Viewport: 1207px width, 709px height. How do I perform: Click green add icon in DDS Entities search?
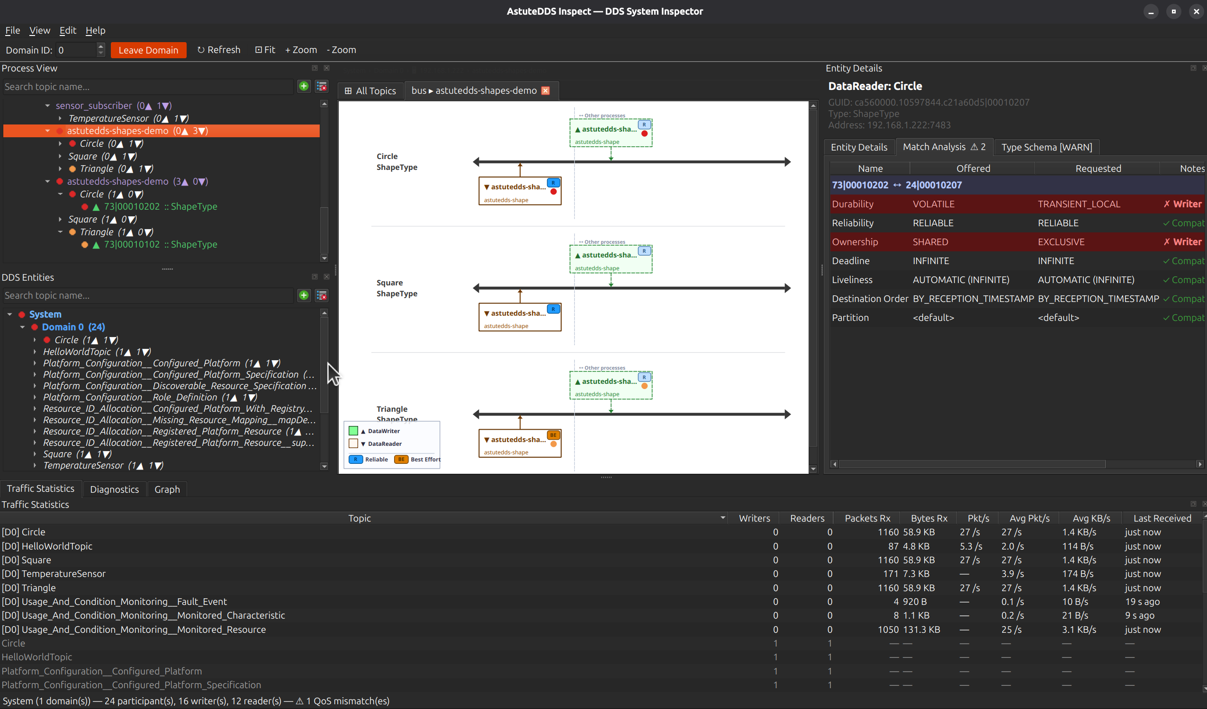pyautogui.click(x=304, y=295)
